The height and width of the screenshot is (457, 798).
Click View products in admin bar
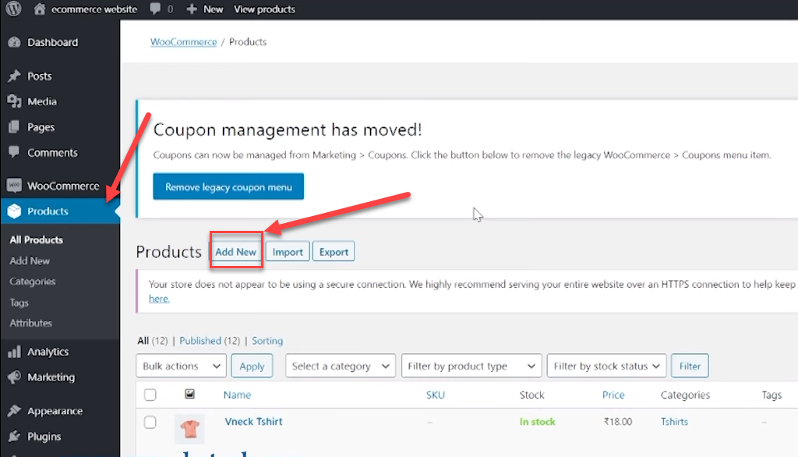coord(264,9)
